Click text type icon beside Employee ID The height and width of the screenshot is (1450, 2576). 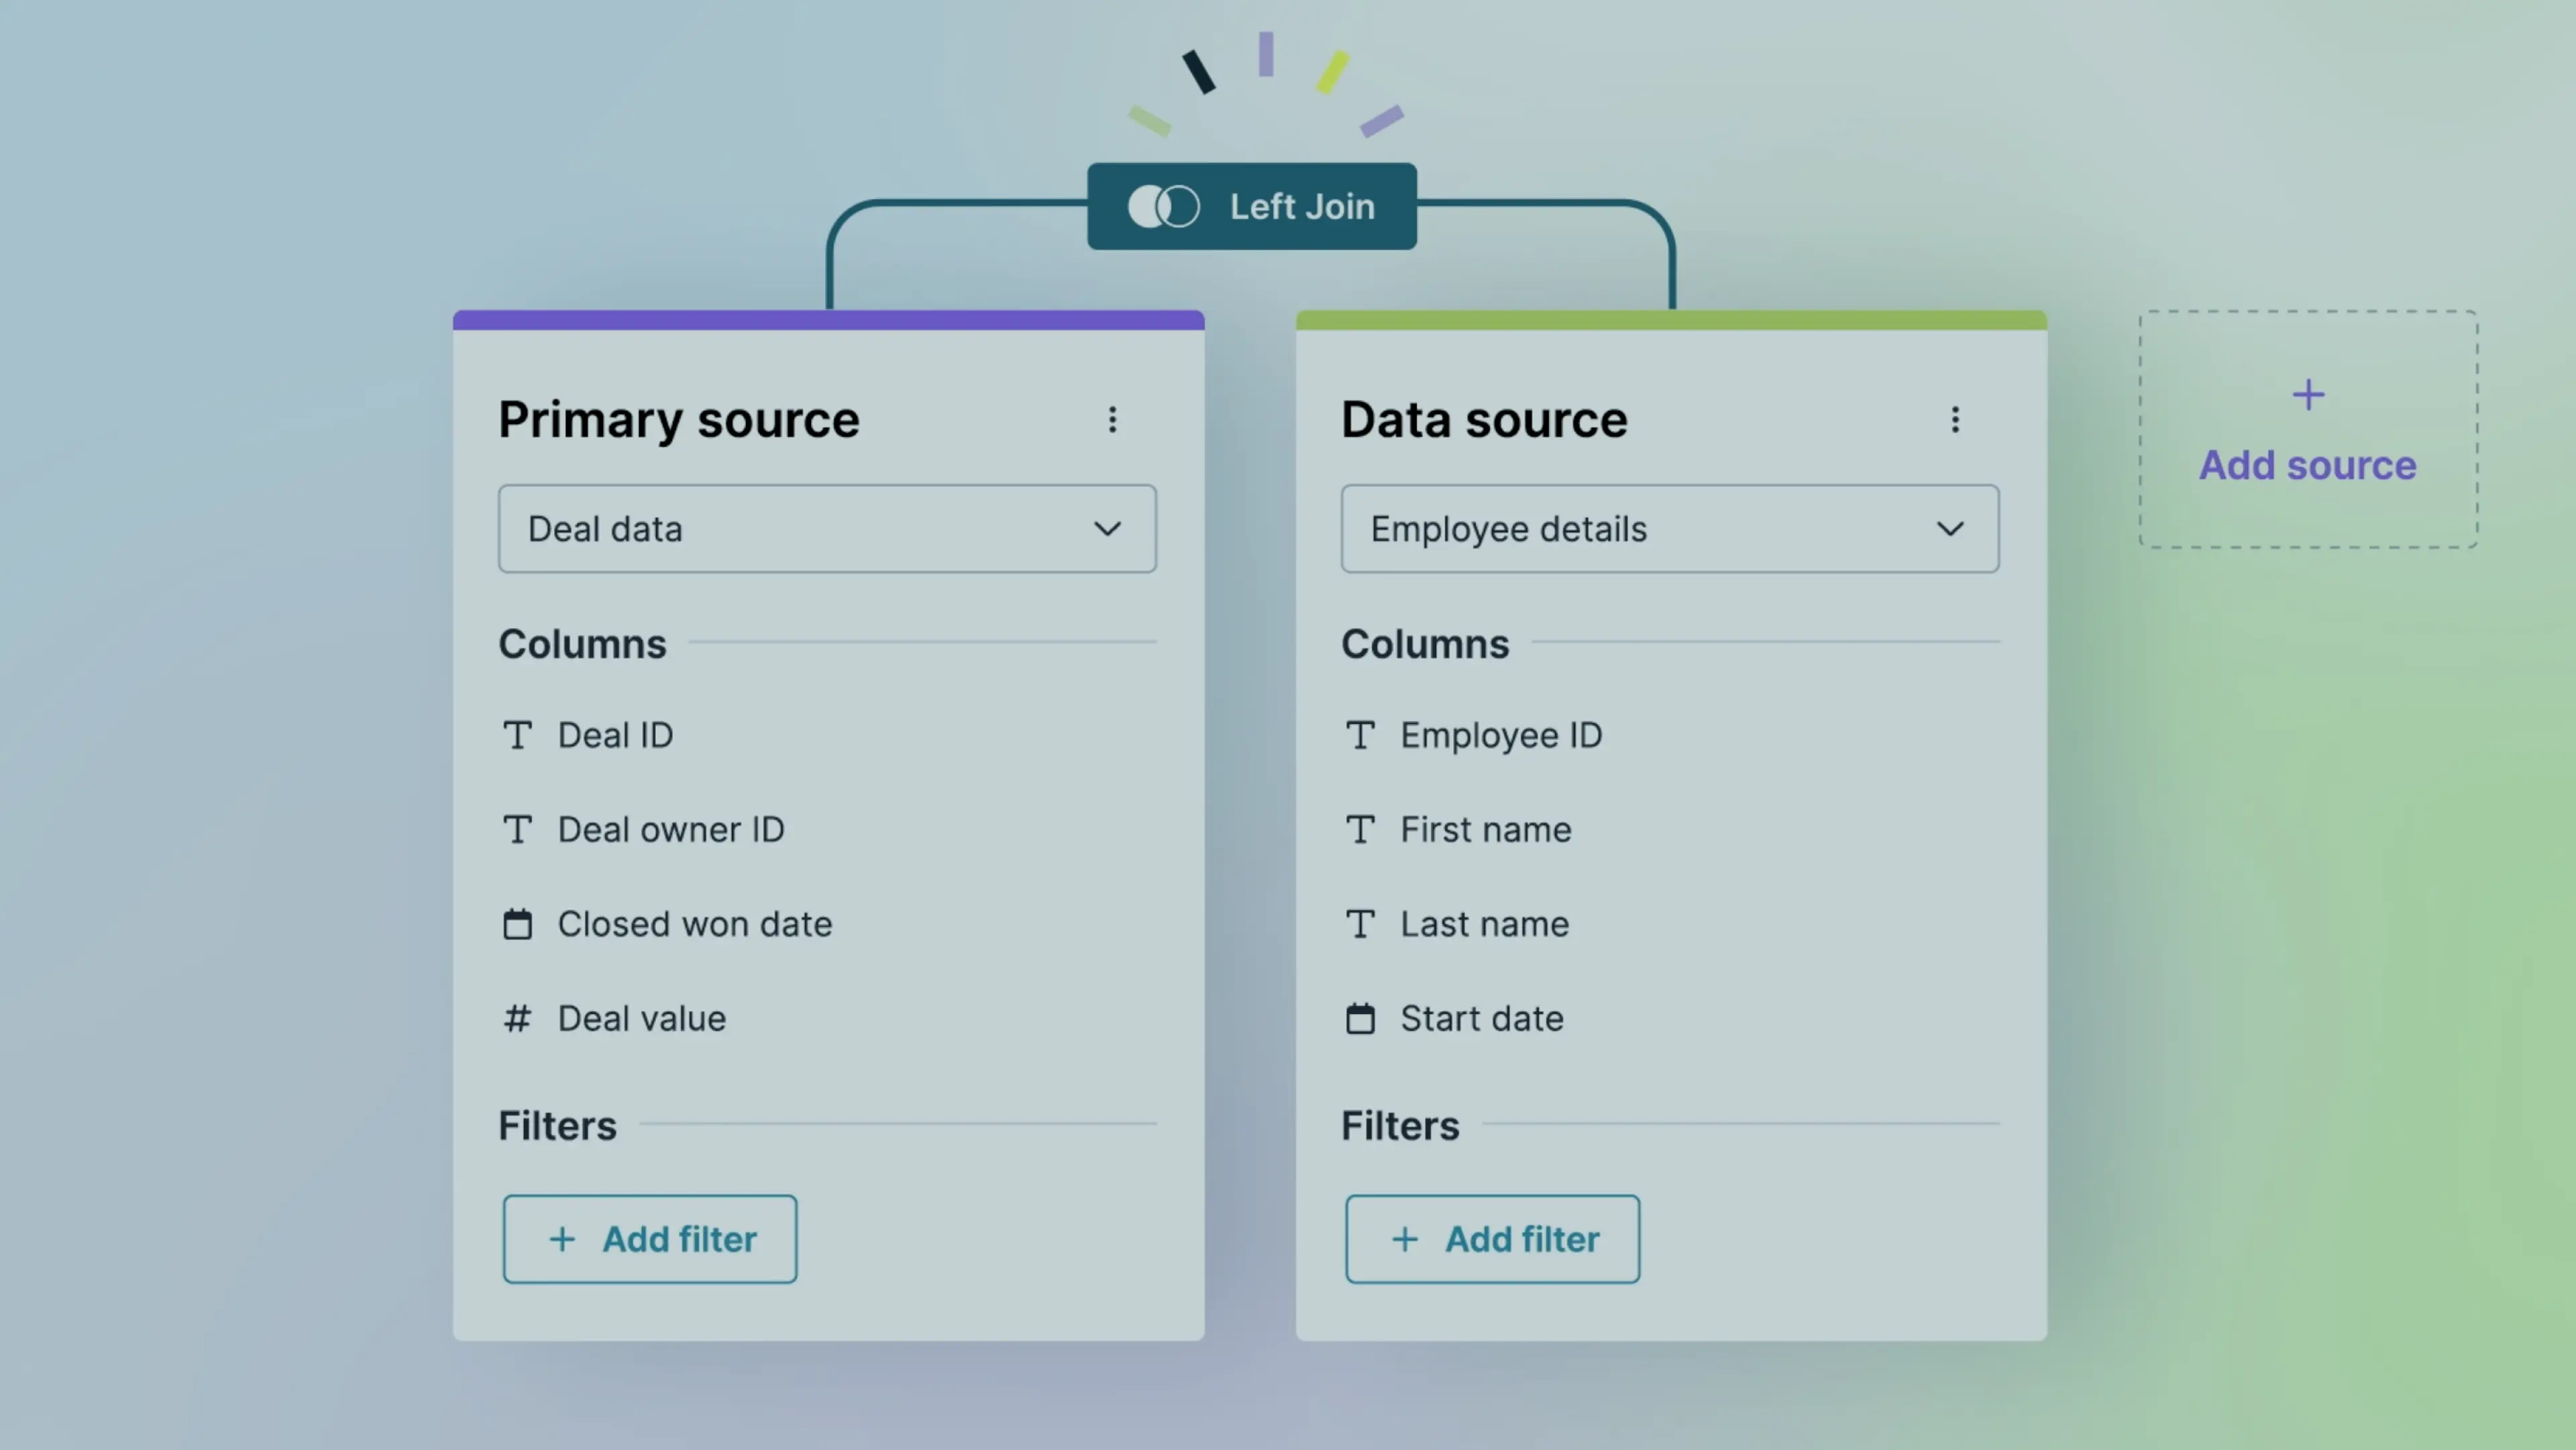point(1360,736)
